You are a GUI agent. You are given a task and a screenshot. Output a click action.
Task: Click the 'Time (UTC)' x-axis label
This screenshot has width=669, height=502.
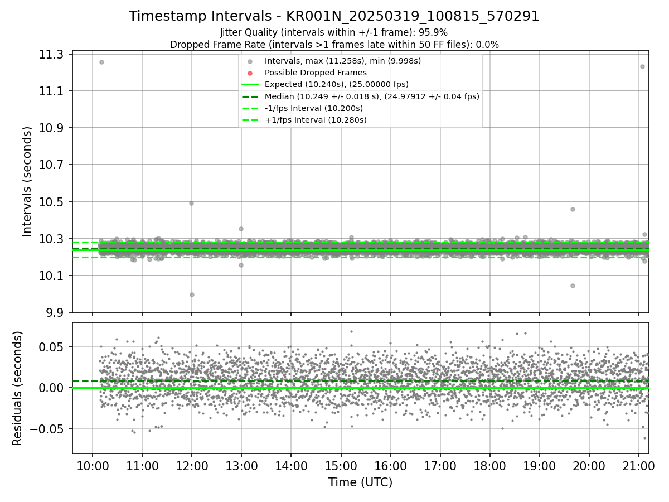360,482
